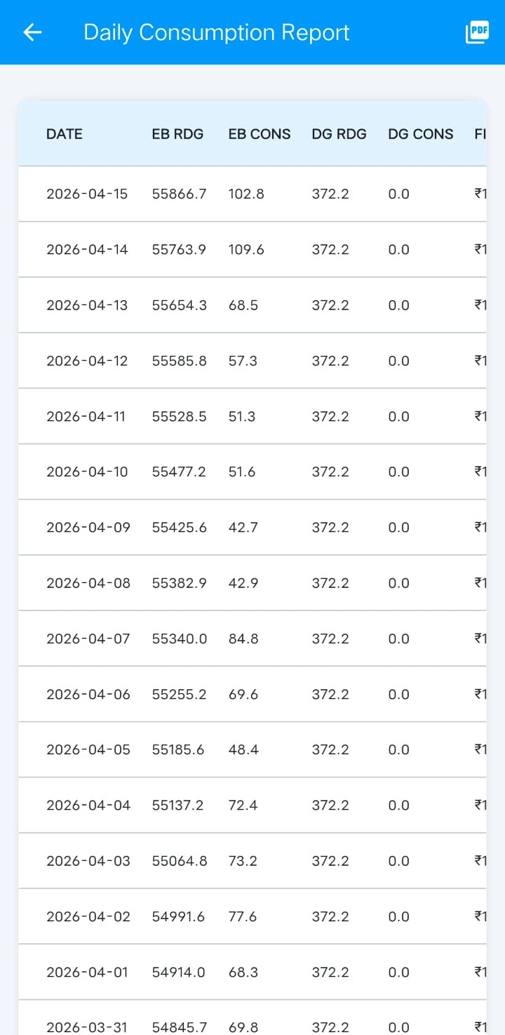Screen dimensions: 505x1035
Task: Tap EB reading 55255.2
Action: click(x=179, y=694)
